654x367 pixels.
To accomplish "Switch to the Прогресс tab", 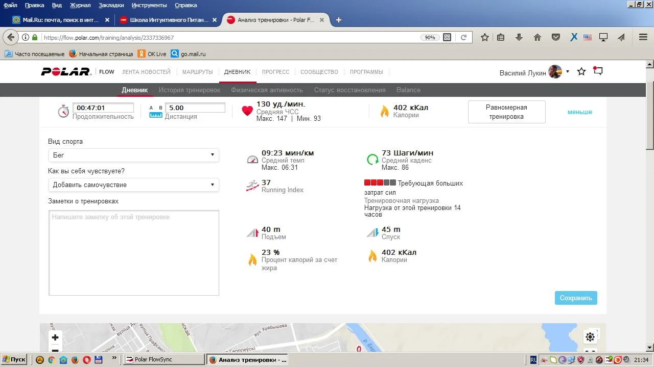I will (x=275, y=72).
